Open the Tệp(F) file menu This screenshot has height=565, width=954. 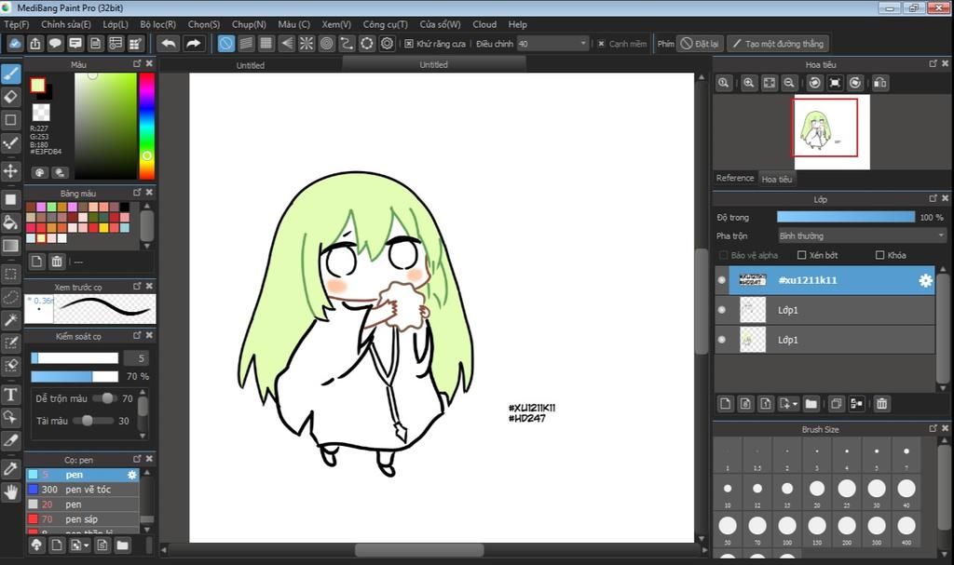point(17,24)
